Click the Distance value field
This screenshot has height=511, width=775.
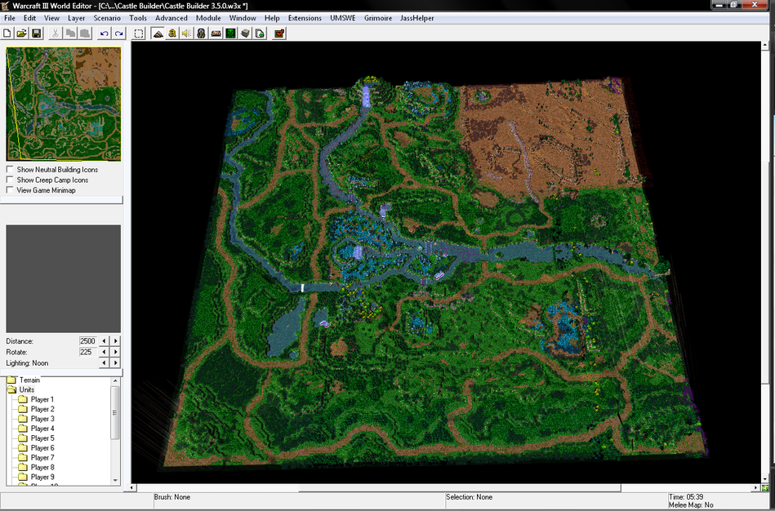[88, 341]
